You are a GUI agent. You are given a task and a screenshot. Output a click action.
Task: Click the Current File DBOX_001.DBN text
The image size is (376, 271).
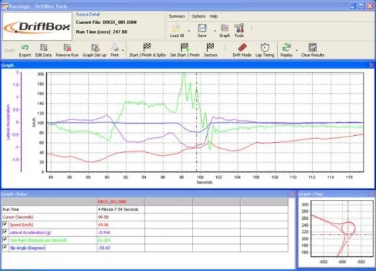point(106,22)
